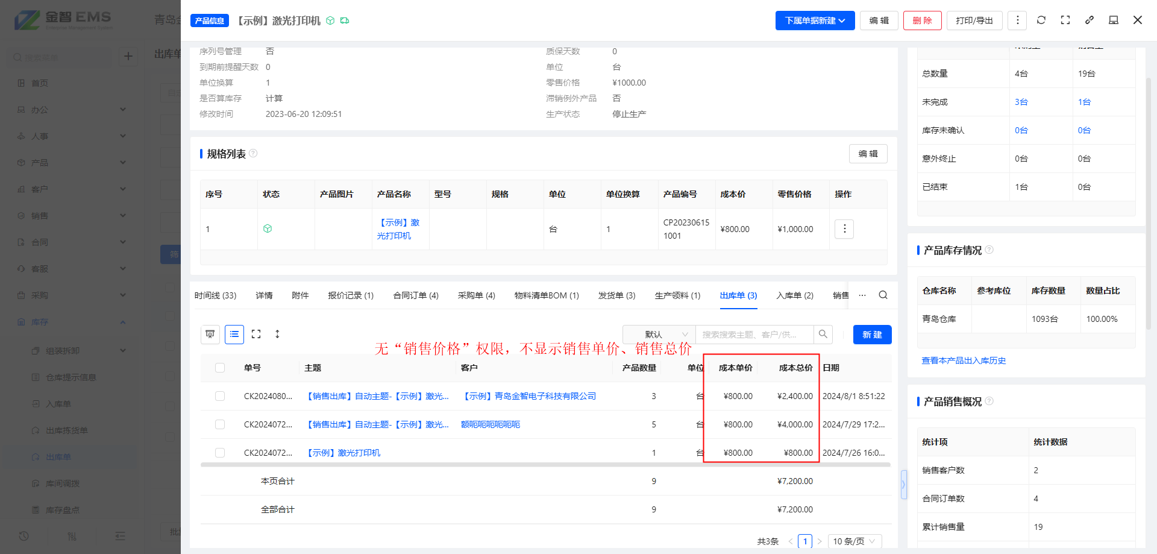The width and height of the screenshot is (1157, 554).
Task: Open 出库单 item in left sidebar
Action: (x=58, y=457)
